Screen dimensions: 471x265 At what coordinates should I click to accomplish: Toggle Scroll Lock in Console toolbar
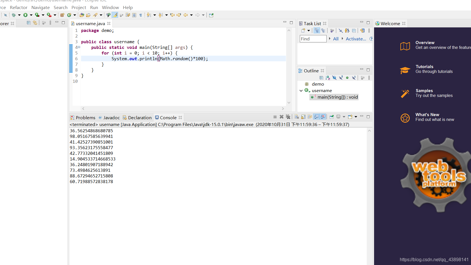[x=303, y=117]
